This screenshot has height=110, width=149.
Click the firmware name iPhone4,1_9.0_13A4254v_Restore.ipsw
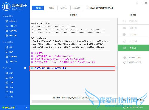click(78, 98)
